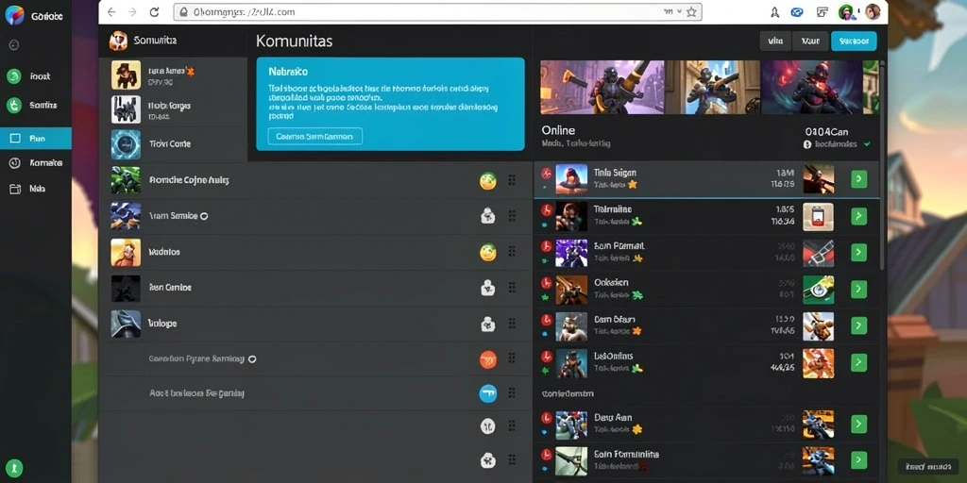
Task: Open the first community entry with orange star
Action: coord(174,75)
